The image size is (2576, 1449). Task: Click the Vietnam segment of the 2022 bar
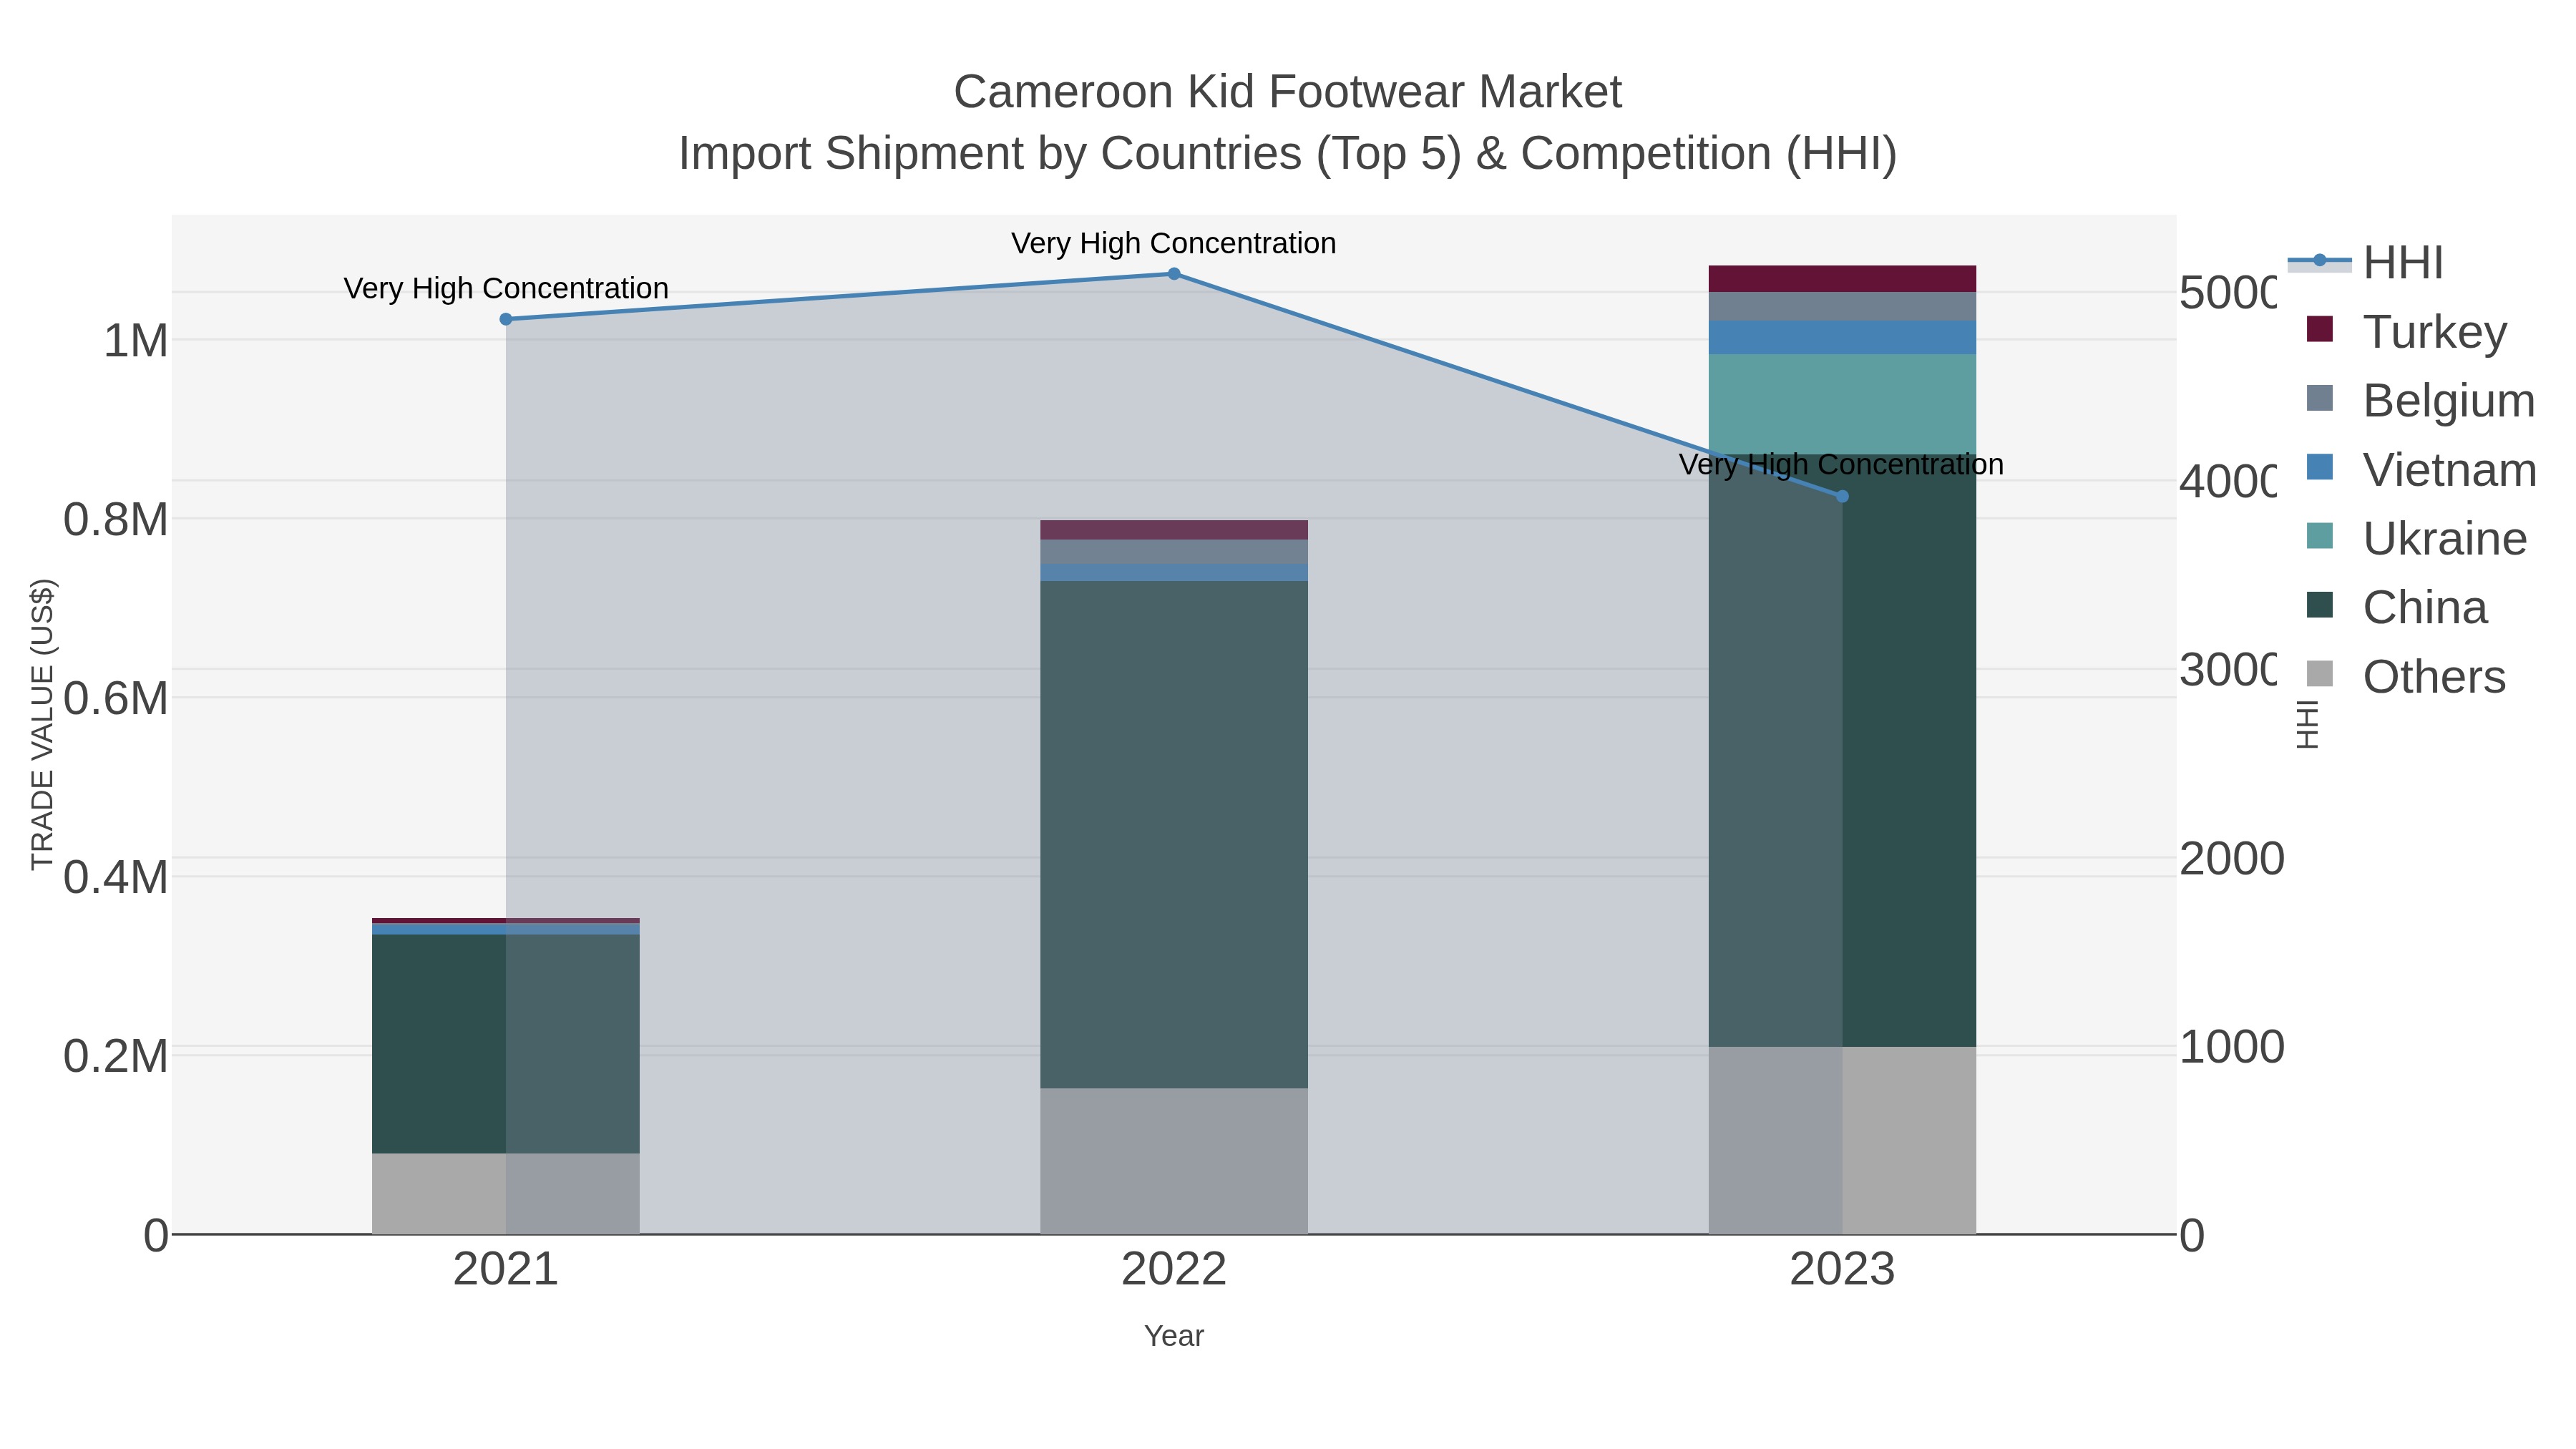(x=1174, y=572)
